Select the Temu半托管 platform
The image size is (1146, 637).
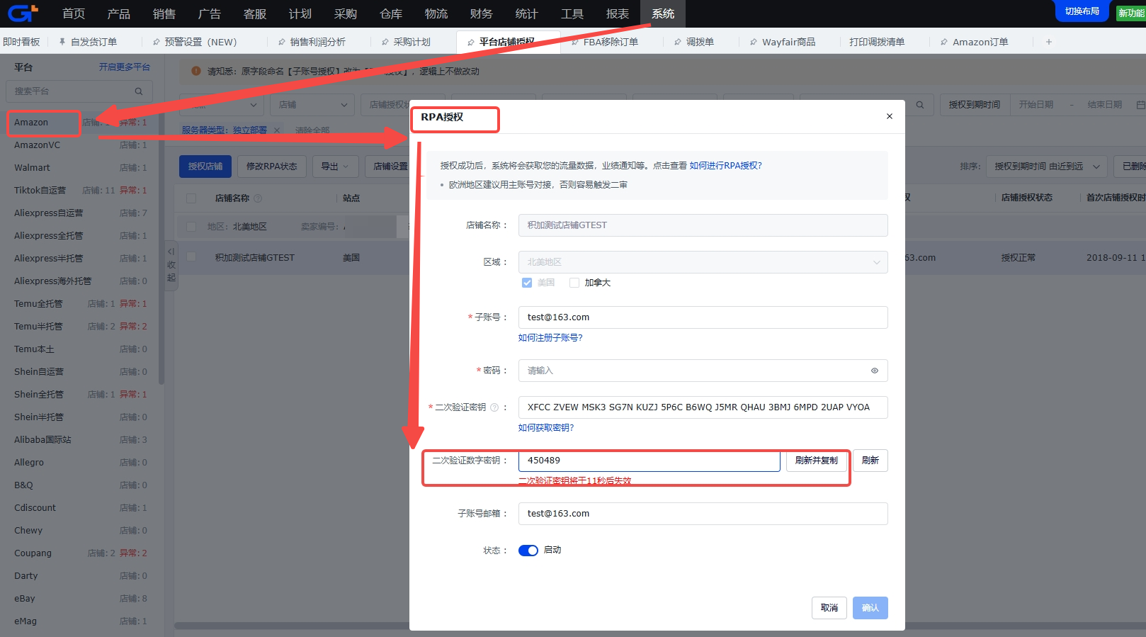pyautogui.click(x=81, y=327)
